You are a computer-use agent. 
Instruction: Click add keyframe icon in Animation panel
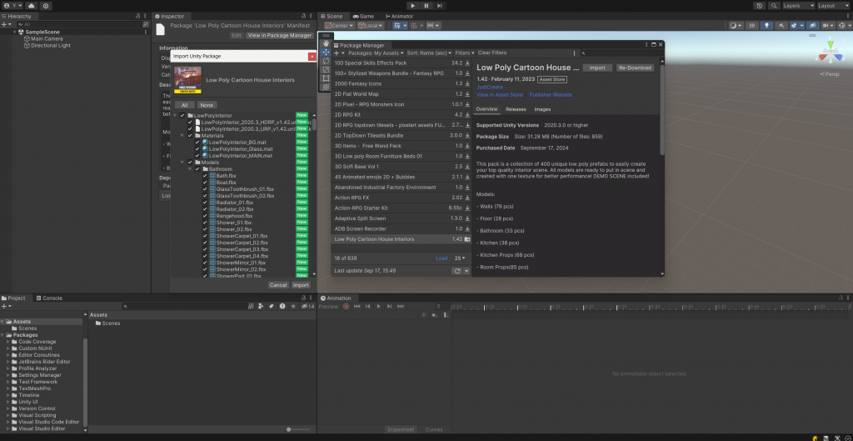click(433, 314)
